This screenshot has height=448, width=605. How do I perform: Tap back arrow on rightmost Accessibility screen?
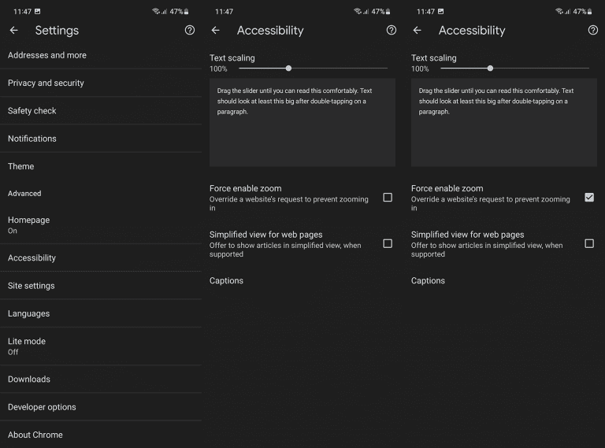pos(418,31)
